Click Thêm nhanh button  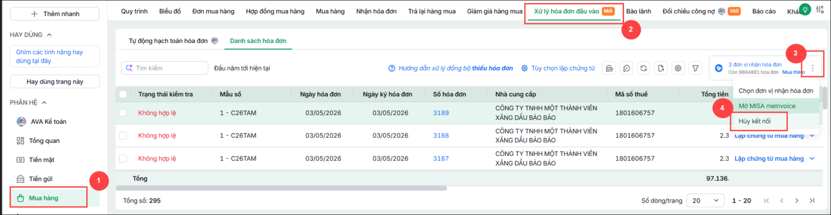(x=55, y=14)
